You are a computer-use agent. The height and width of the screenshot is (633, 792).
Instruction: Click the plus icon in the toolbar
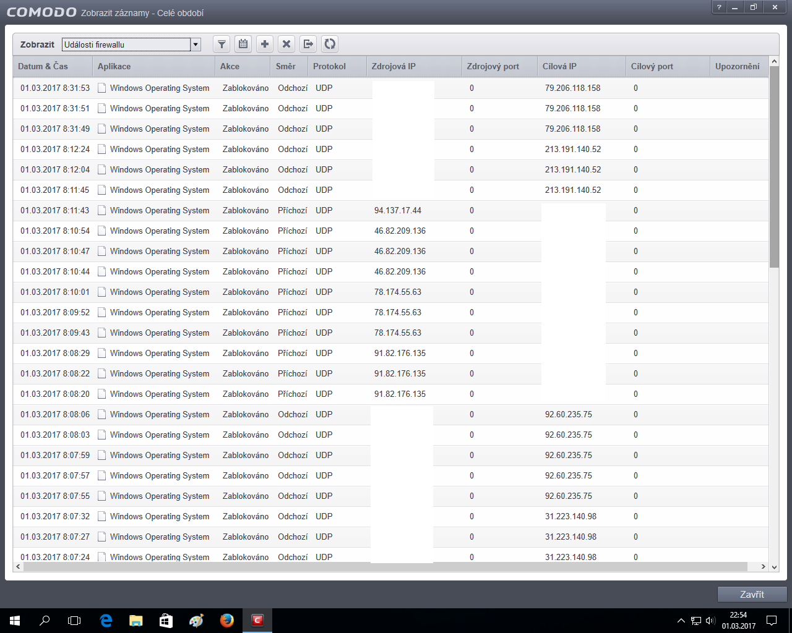coord(265,44)
